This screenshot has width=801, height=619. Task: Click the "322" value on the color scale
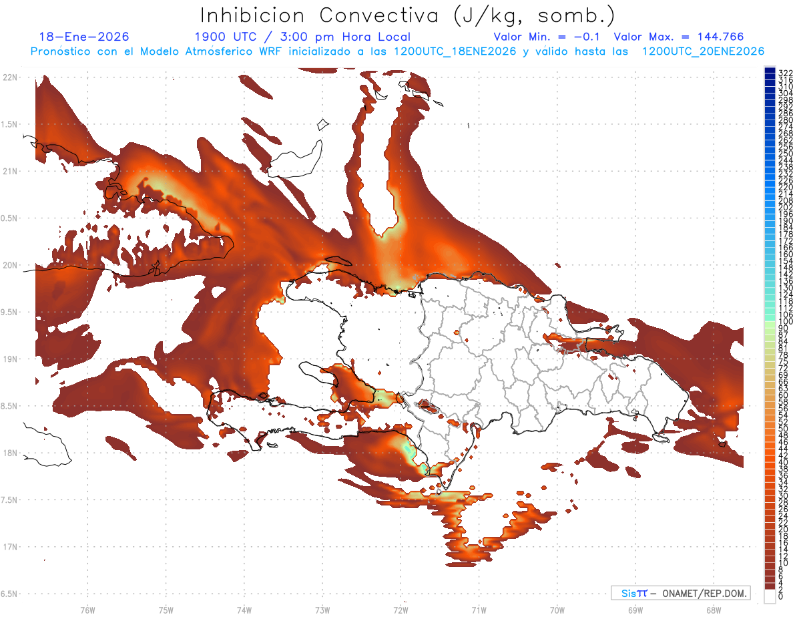786,72
